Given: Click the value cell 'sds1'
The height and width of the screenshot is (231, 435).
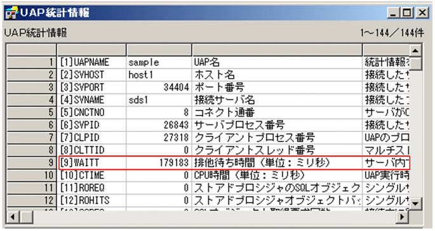Looking at the screenshot, I should point(159,100).
